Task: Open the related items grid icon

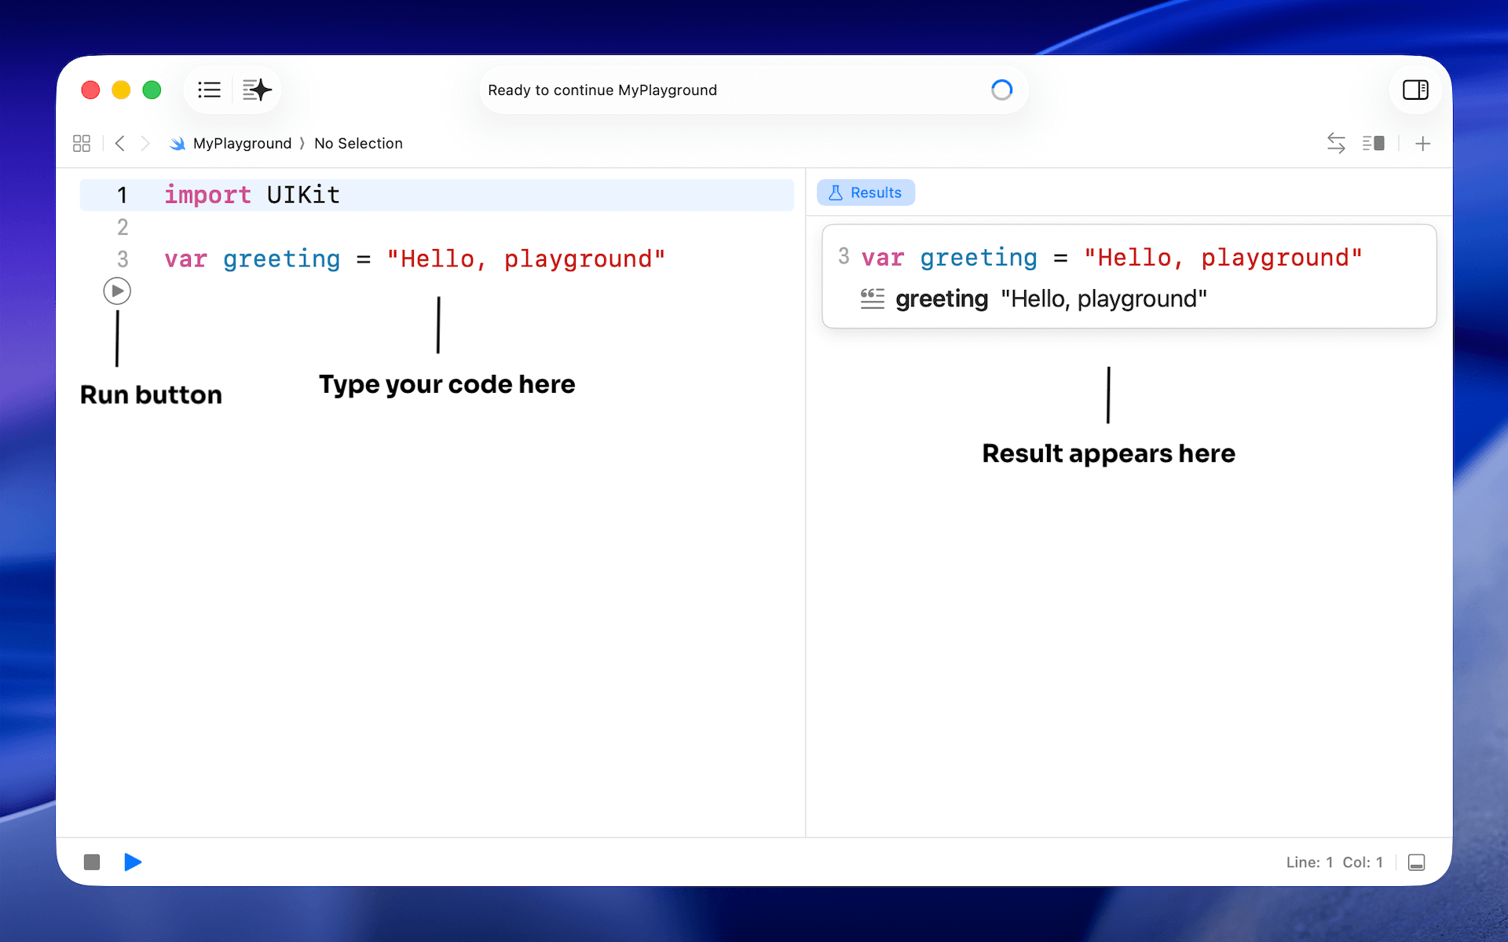Action: 82,143
